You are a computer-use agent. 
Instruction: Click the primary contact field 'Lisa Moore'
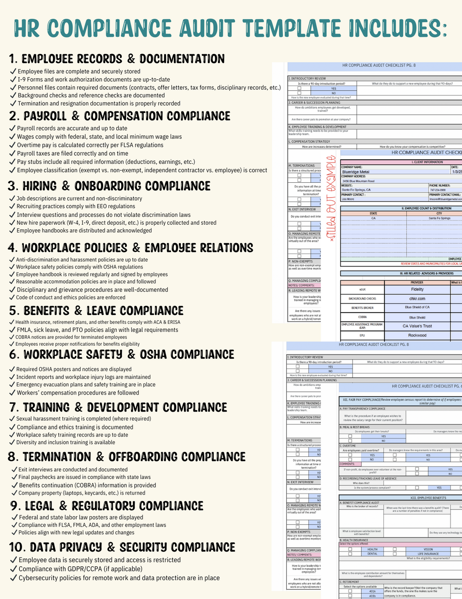point(384,199)
